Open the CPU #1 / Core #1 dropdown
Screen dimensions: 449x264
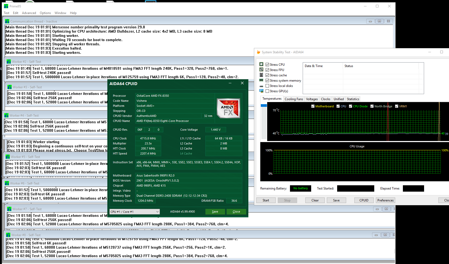tap(135, 212)
